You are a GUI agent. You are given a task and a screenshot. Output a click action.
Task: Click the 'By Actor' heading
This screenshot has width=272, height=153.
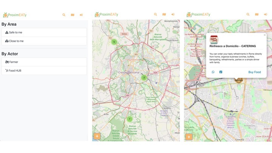pos(10,54)
